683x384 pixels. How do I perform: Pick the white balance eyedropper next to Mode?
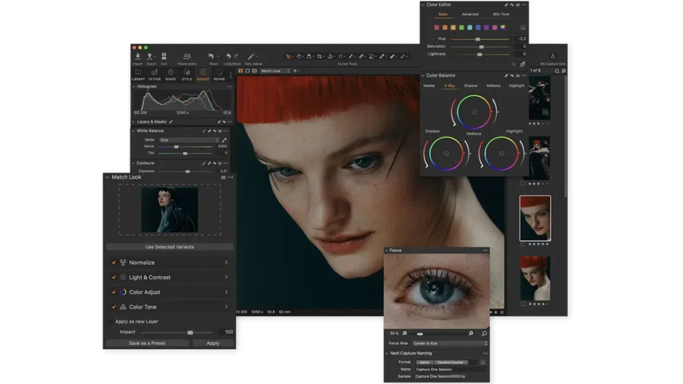224,140
